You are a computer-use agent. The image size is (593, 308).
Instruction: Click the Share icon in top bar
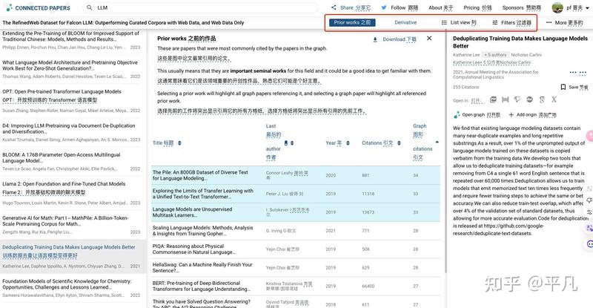click(334, 7)
